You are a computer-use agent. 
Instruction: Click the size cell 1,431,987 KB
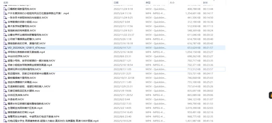(x=193, y=121)
